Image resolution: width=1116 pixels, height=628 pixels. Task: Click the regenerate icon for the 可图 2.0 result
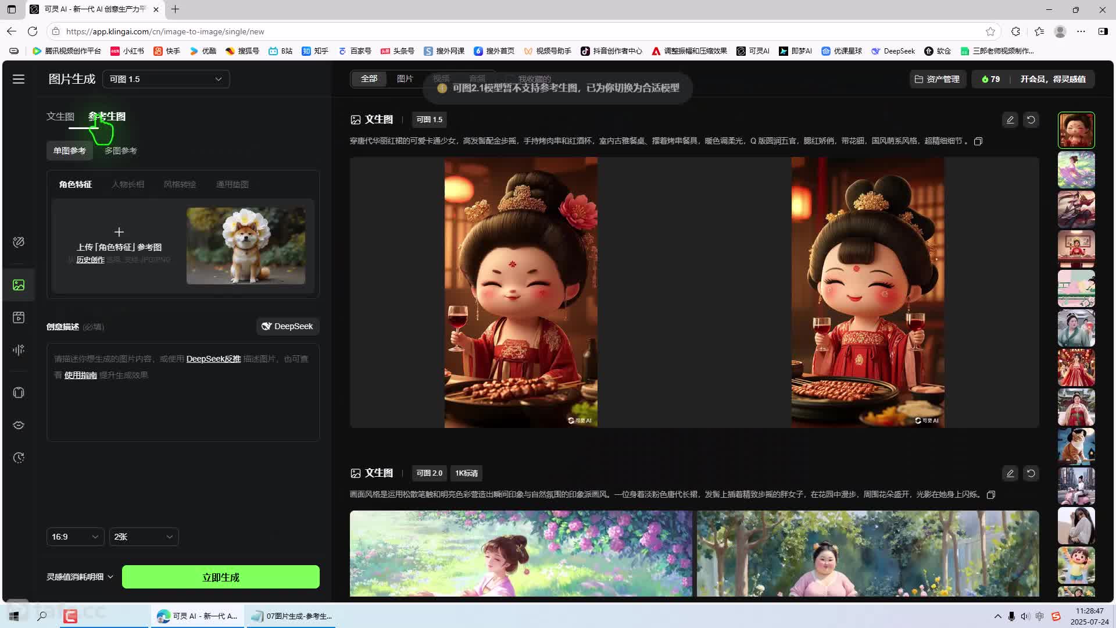pyautogui.click(x=1031, y=473)
